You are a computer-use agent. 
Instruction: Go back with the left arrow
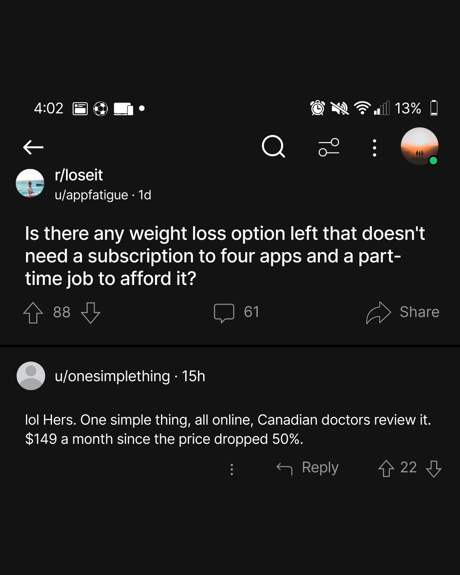click(x=33, y=147)
